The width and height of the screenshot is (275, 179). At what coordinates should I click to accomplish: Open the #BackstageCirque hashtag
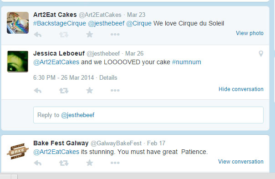pyautogui.click(x=60, y=23)
